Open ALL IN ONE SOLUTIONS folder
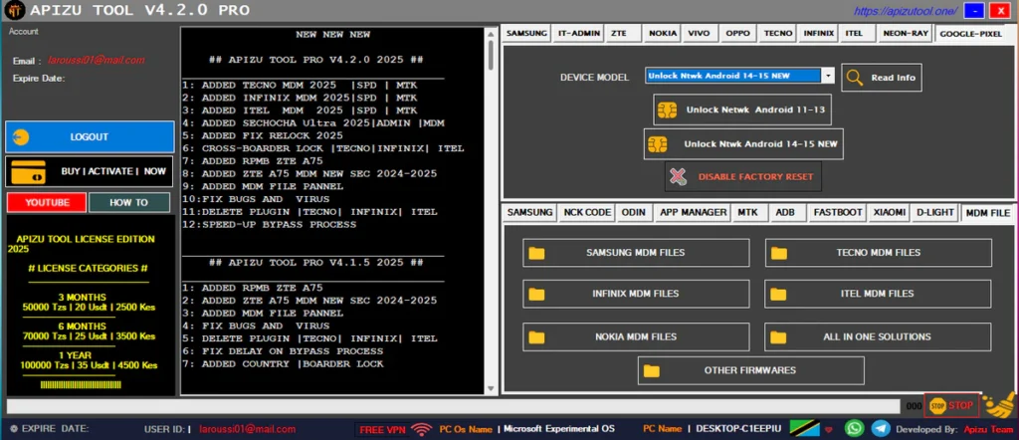Screen dimensions: 1019x440 [878, 336]
